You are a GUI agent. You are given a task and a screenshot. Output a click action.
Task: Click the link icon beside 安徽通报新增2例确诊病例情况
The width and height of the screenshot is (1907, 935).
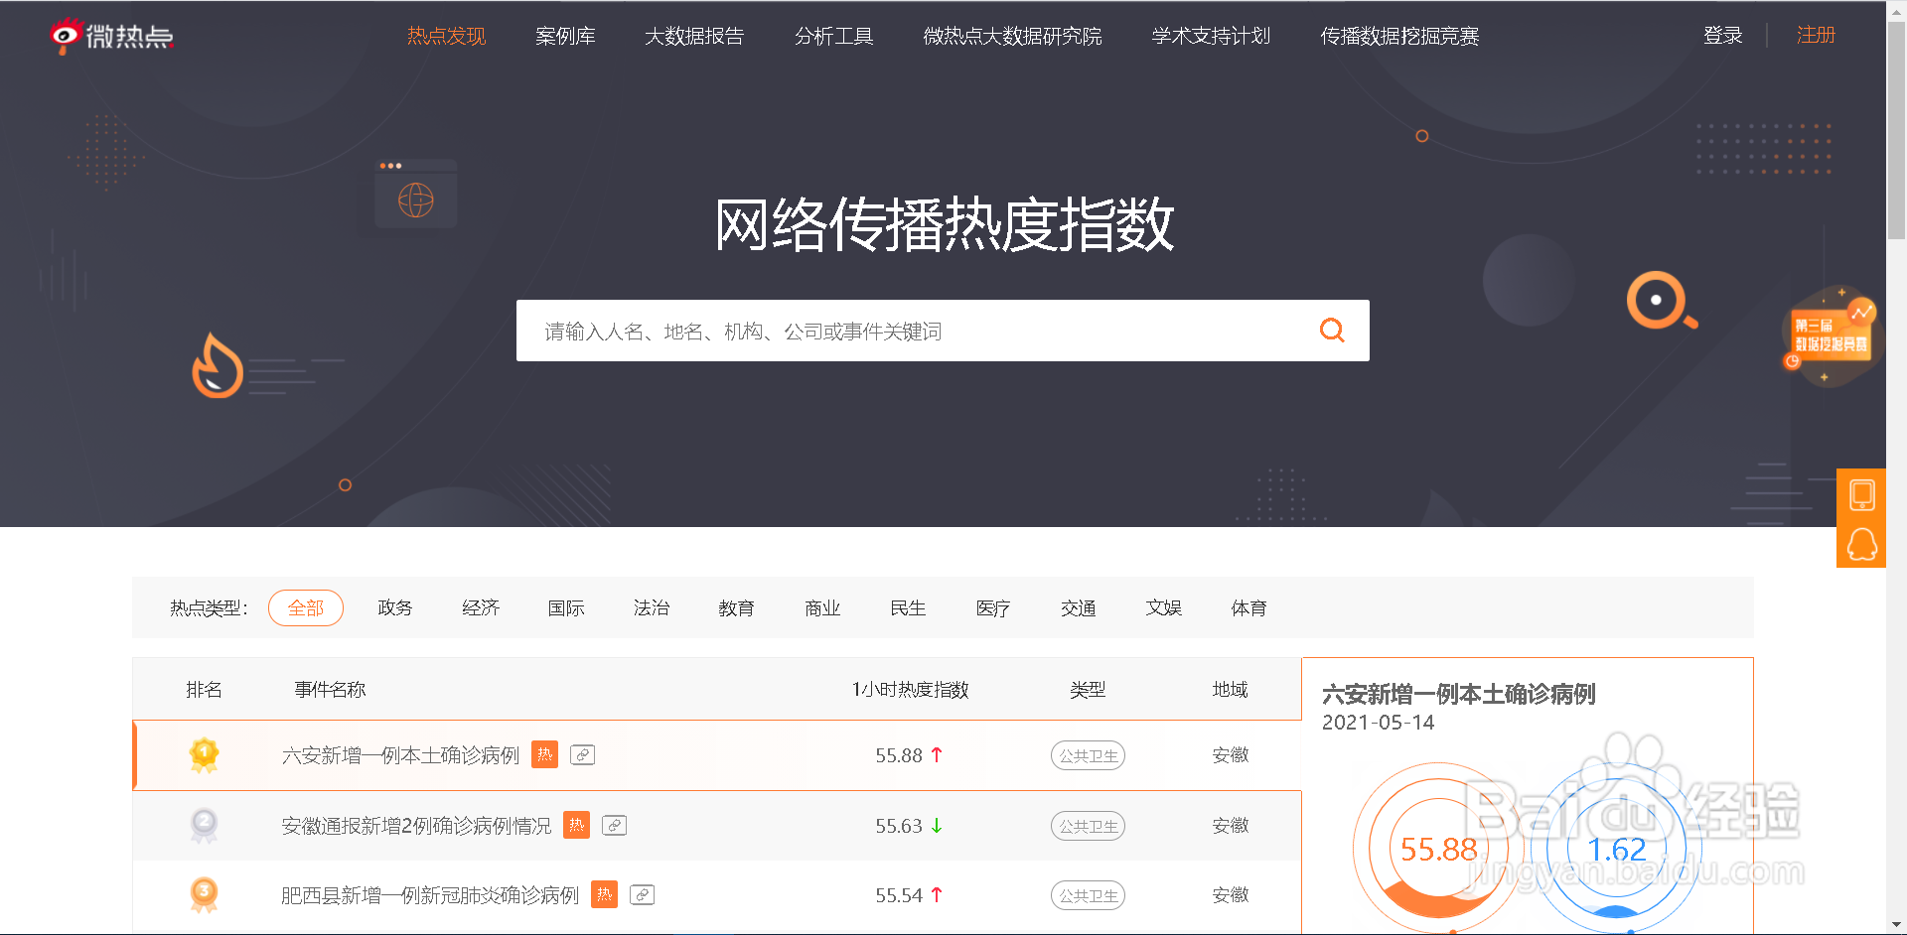point(615,826)
